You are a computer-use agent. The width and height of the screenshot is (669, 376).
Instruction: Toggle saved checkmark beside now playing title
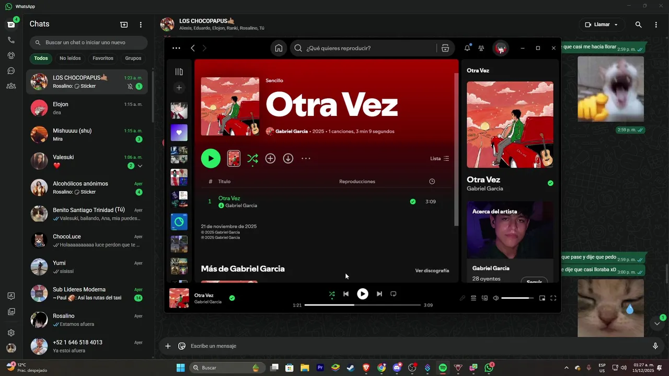[x=232, y=298]
